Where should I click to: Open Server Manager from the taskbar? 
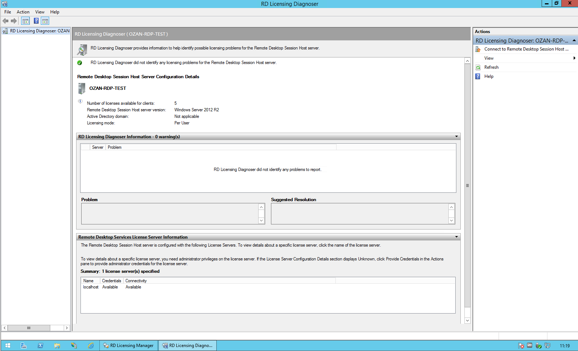click(24, 346)
